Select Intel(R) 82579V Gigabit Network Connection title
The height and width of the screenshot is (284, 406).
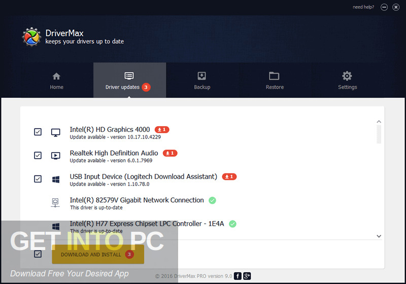pyautogui.click(x=137, y=200)
